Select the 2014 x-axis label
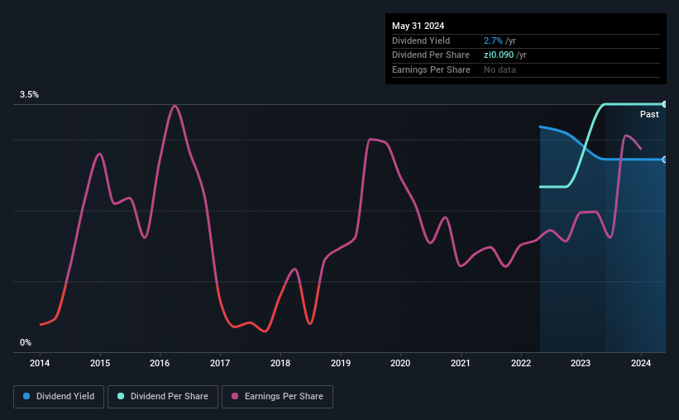Screen dimensions: 679x420 (40, 363)
